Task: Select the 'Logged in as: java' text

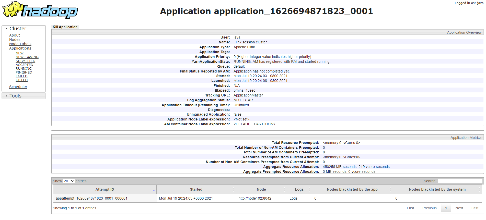Action: point(469,3)
